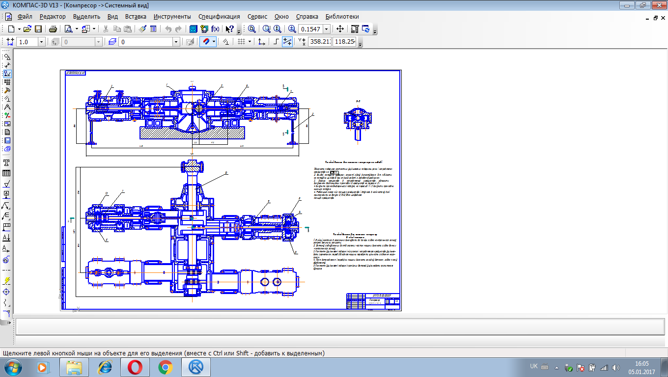Open the current step 1.0 dropdown
668x377 pixels.
coord(41,42)
